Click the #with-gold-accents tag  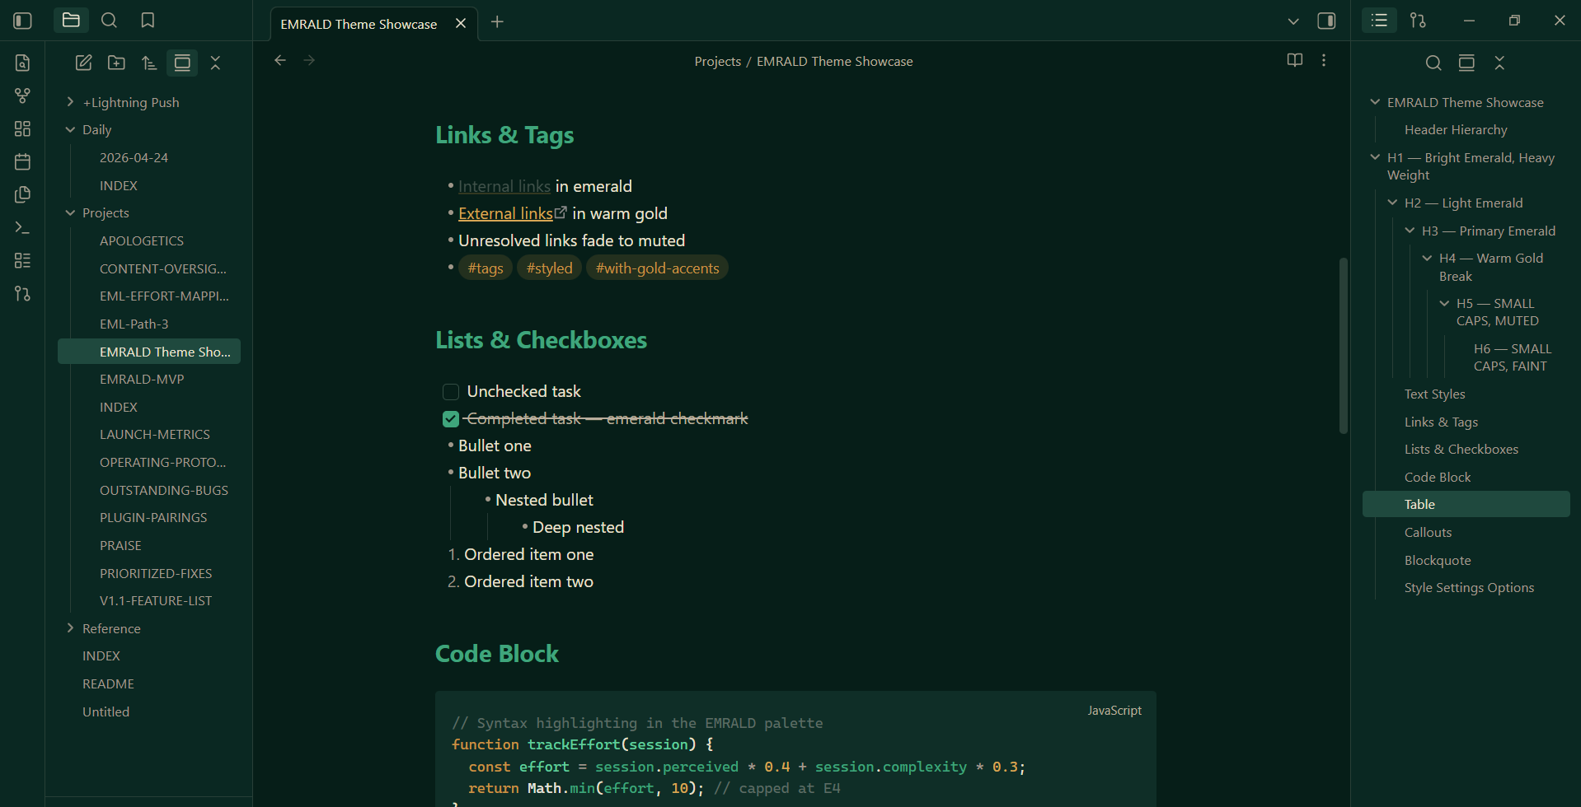click(x=657, y=268)
